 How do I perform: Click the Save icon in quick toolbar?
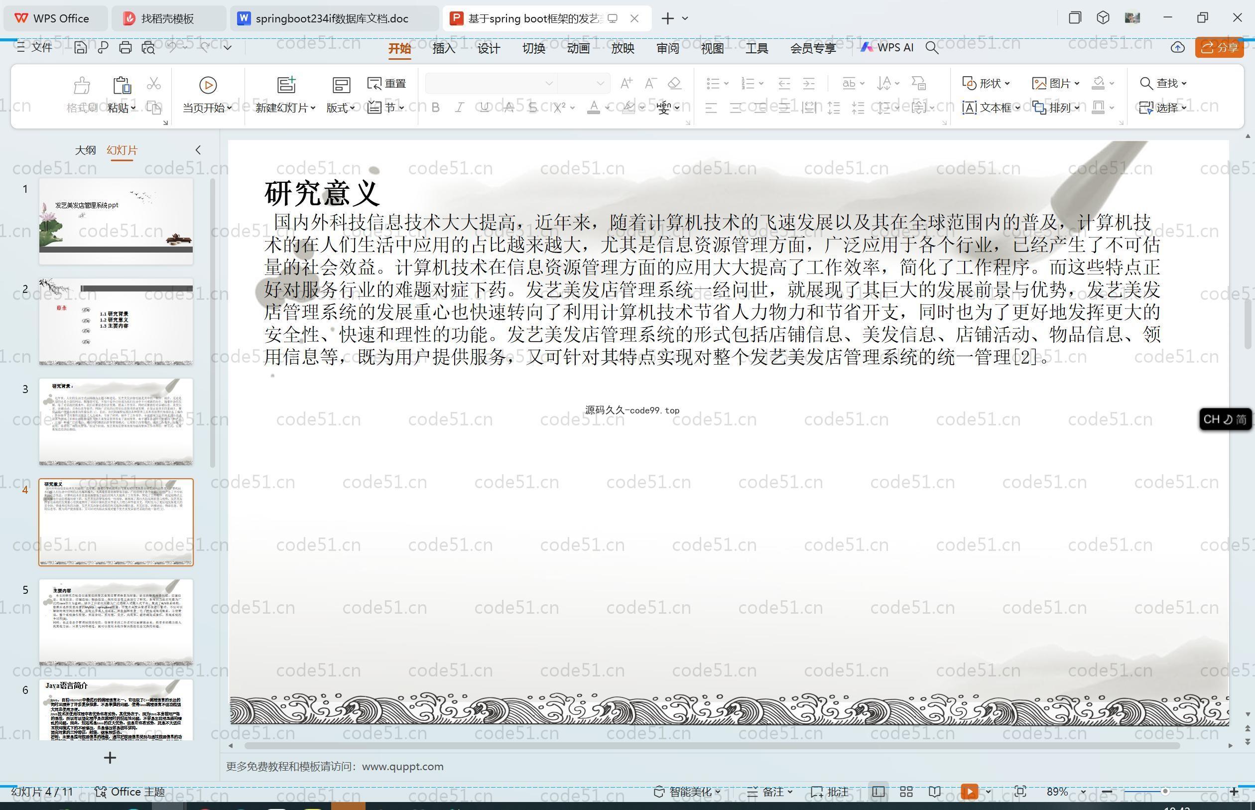[x=81, y=47]
